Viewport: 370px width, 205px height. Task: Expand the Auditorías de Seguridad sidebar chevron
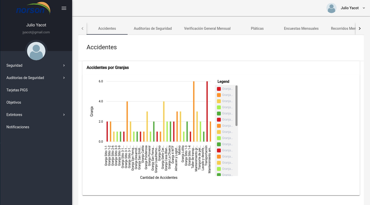coord(64,78)
